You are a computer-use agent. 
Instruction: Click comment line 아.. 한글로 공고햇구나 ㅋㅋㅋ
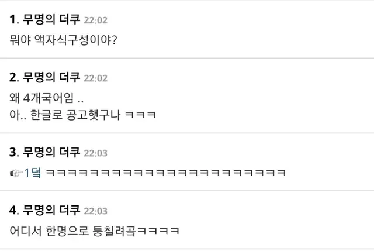pyautogui.click(x=83, y=115)
